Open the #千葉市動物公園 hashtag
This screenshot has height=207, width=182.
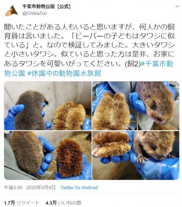89,69
